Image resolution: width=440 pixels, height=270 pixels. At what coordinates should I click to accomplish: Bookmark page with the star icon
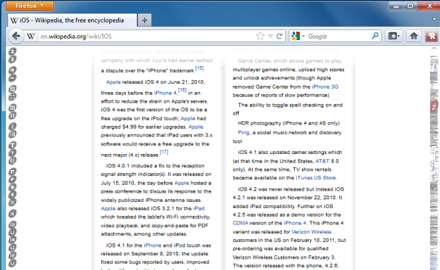coord(260,36)
